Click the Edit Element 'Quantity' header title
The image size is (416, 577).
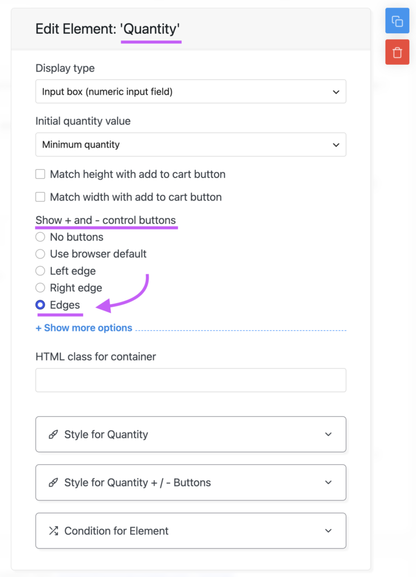[108, 29]
